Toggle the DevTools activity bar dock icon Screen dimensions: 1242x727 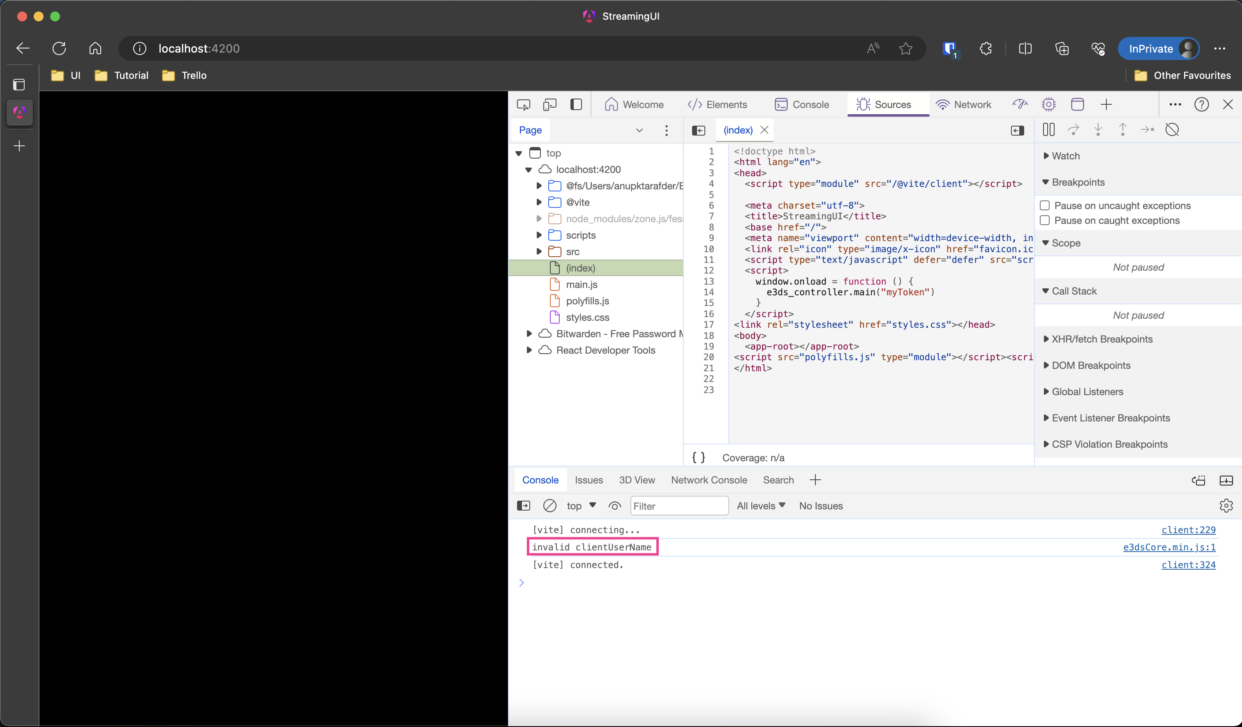(x=576, y=104)
